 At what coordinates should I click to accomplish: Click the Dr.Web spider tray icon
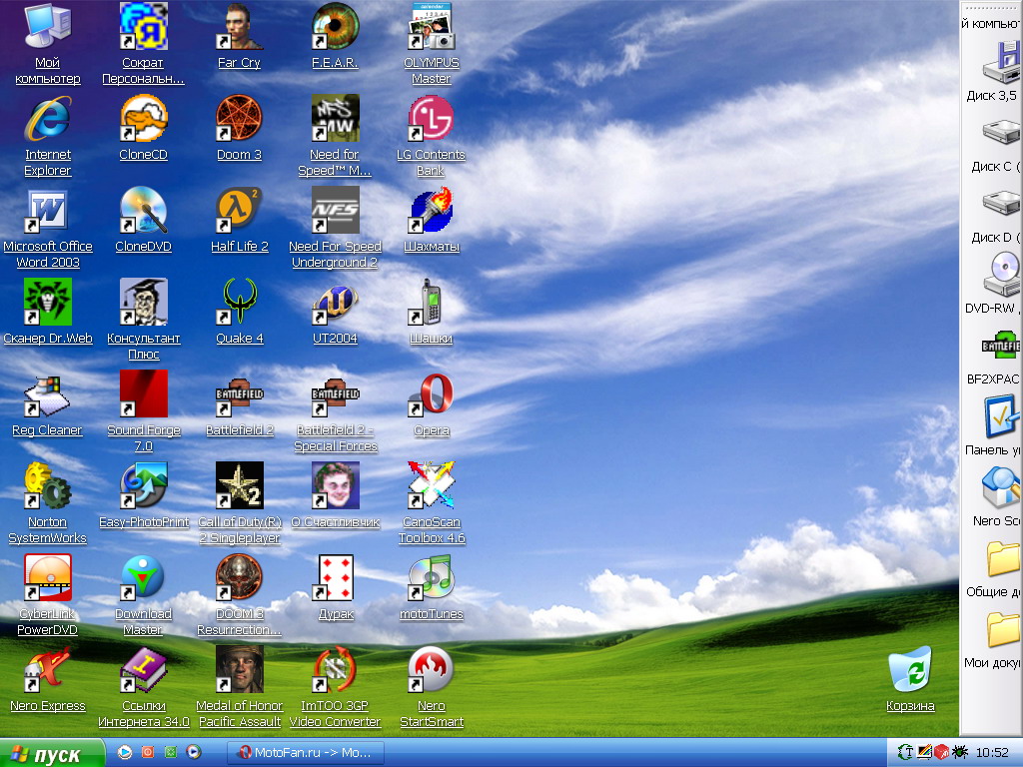[960, 752]
